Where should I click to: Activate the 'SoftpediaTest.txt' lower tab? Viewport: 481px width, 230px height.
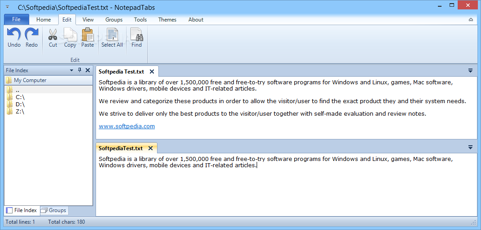(x=121, y=148)
